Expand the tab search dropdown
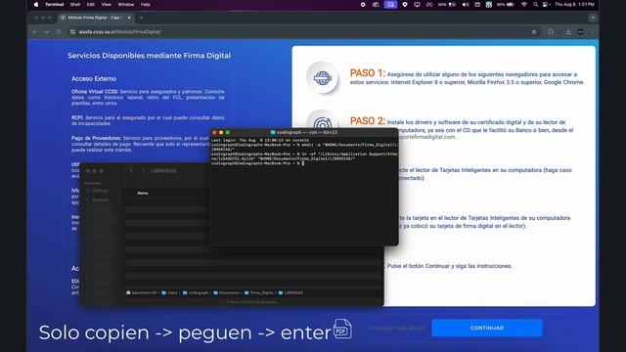The width and height of the screenshot is (626, 352). 593,18
